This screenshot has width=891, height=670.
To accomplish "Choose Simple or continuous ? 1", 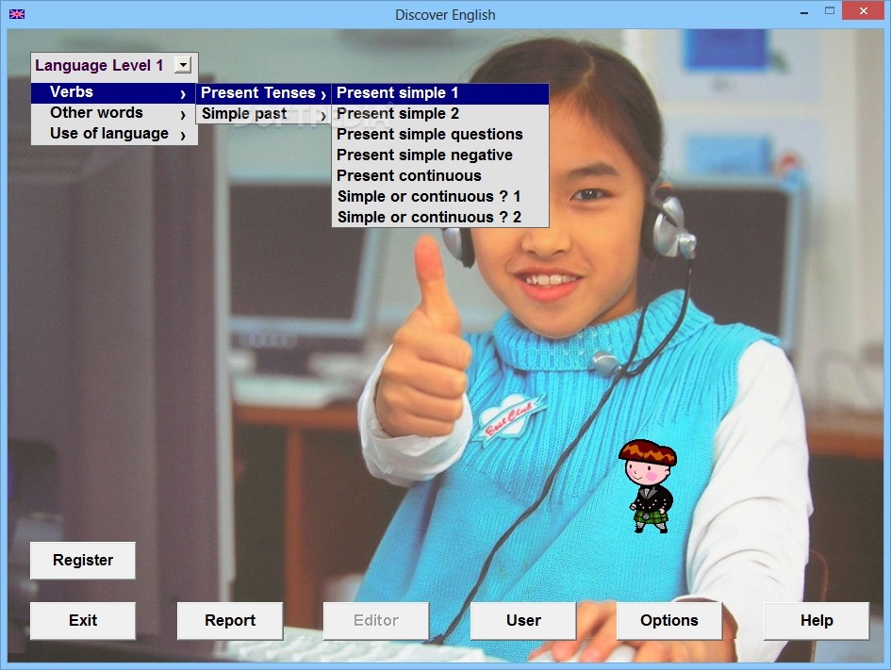I will click(440, 196).
